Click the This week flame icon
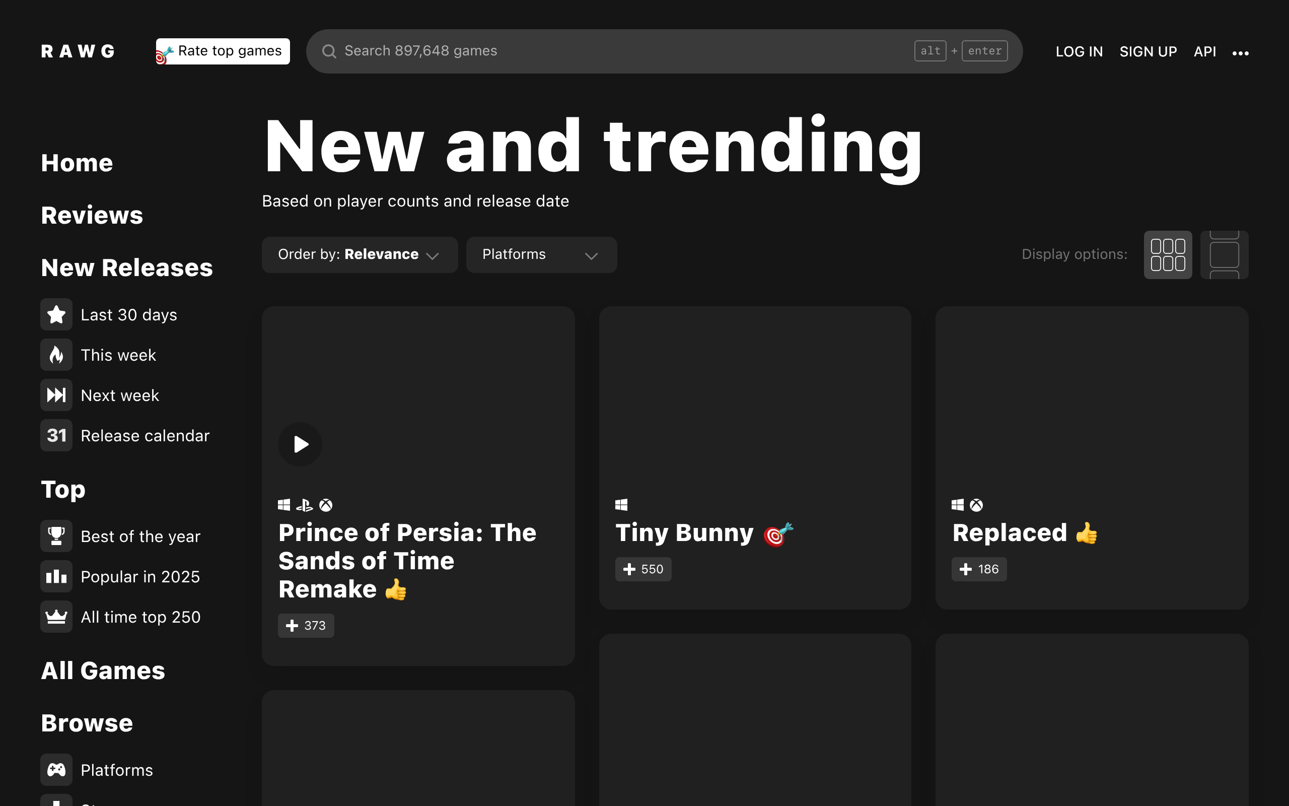This screenshot has height=806, width=1289. coord(56,355)
